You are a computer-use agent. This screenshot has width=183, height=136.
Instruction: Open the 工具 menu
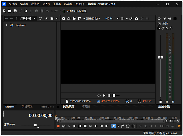57,4
